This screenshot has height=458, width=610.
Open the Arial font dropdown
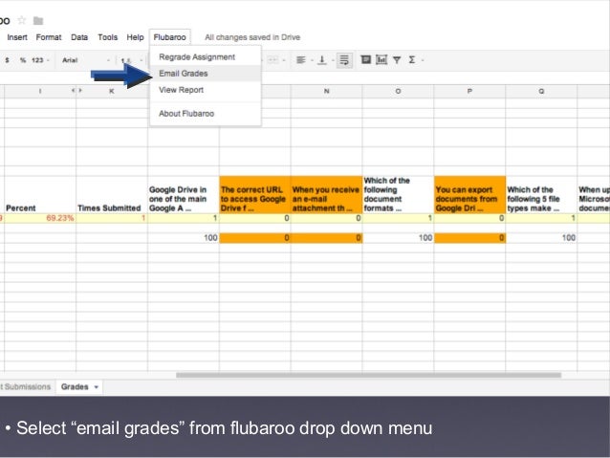click(86, 60)
